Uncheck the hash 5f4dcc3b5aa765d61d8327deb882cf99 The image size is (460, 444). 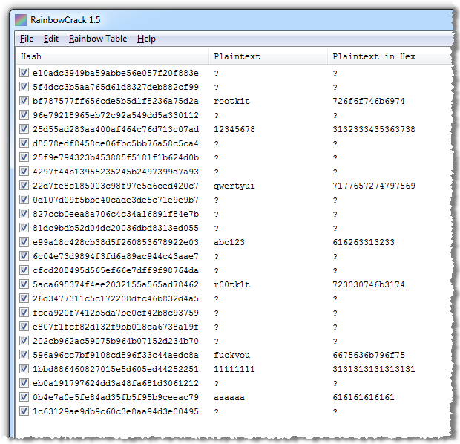pyautogui.click(x=24, y=87)
